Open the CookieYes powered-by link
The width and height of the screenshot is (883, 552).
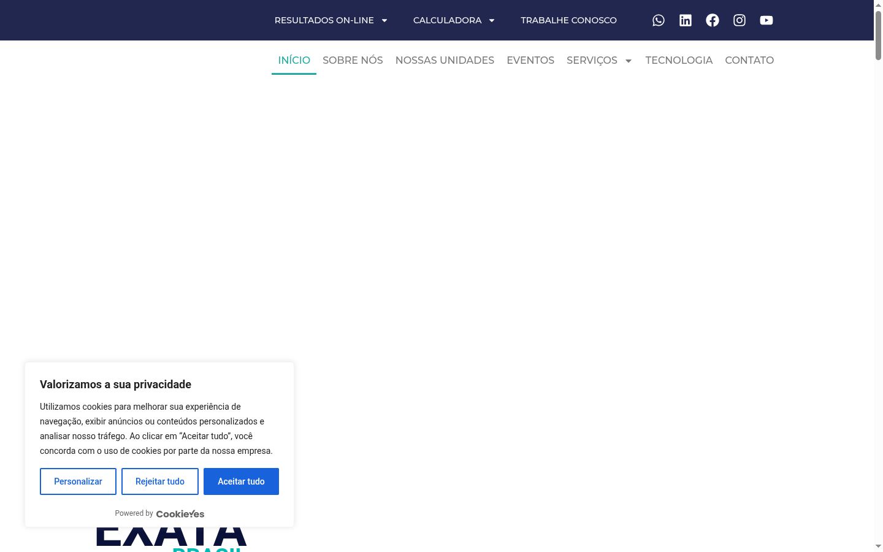(x=180, y=514)
